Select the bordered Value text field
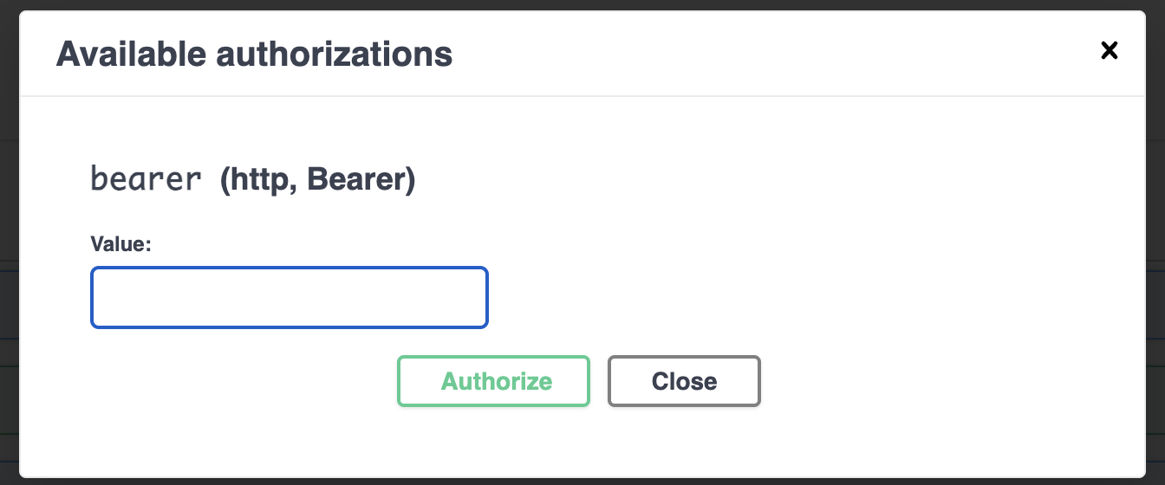The image size is (1165, 485). tap(290, 298)
